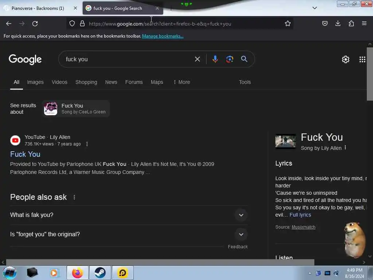373x280 pixels.
Task: Click the Google search input field
Action: [129, 59]
